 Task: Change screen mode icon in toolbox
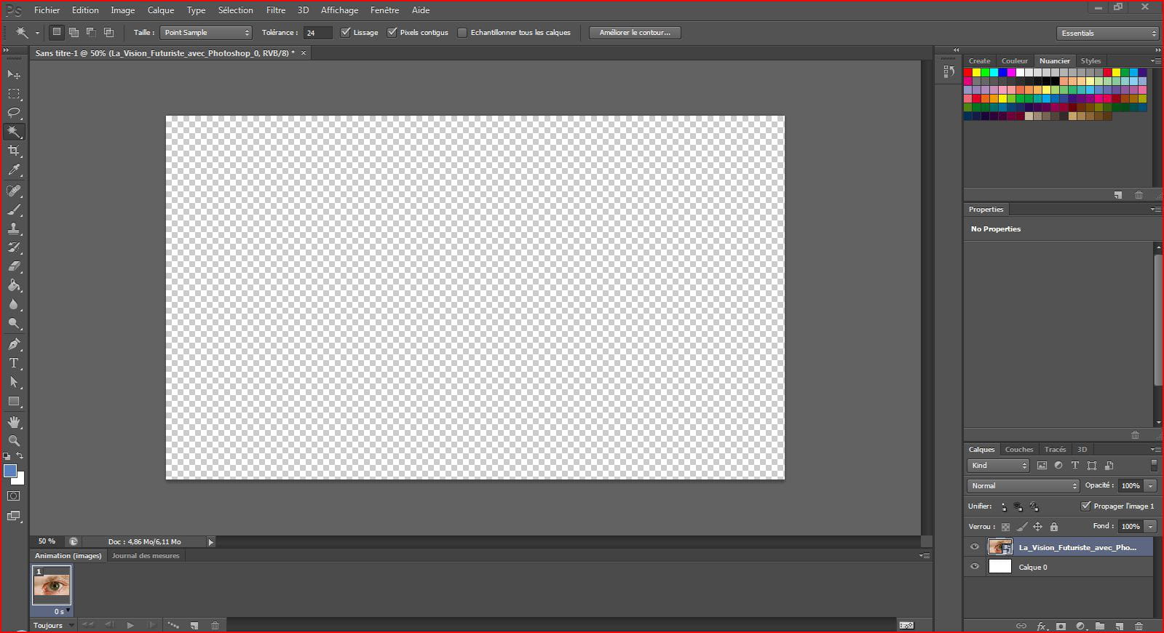click(14, 516)
